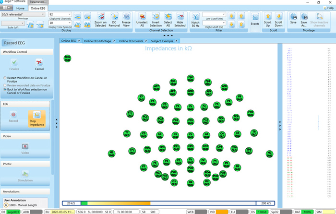Click the Scroll Down button
The width and height of the screenshot is (336, 214).
278,19
